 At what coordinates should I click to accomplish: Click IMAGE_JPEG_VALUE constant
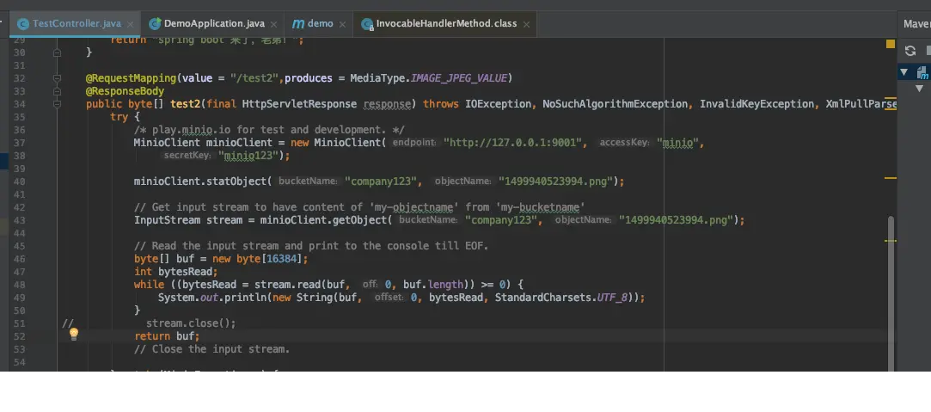(x=459, y=78)
